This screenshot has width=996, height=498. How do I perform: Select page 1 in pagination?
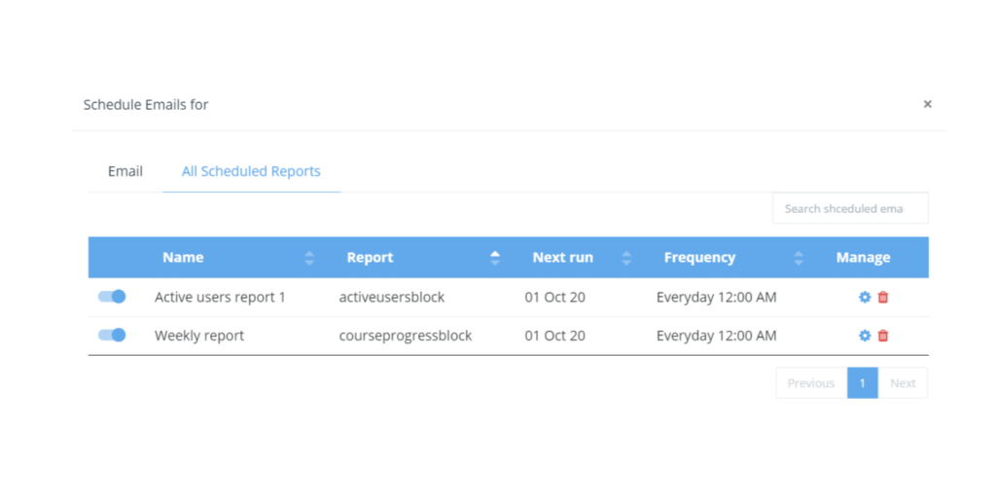tap(863, 383)
